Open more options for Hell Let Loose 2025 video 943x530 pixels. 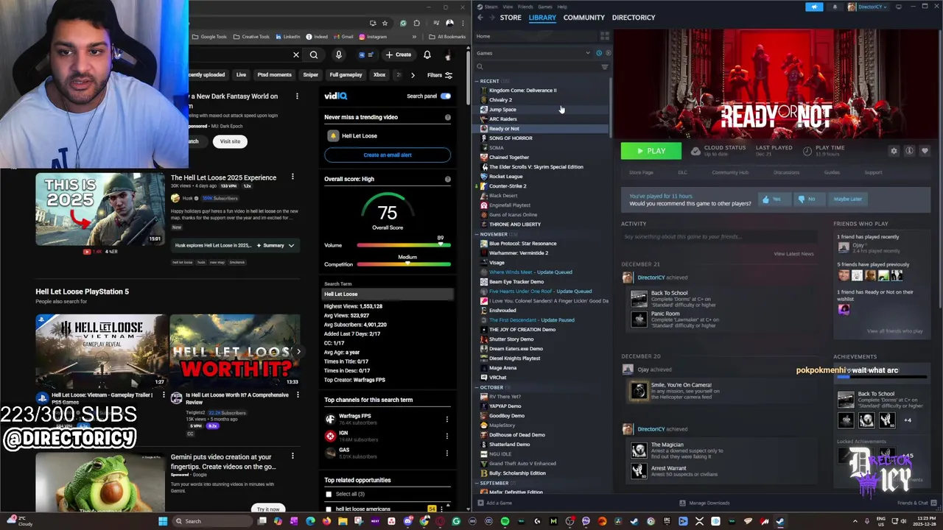tap(292, 177)
